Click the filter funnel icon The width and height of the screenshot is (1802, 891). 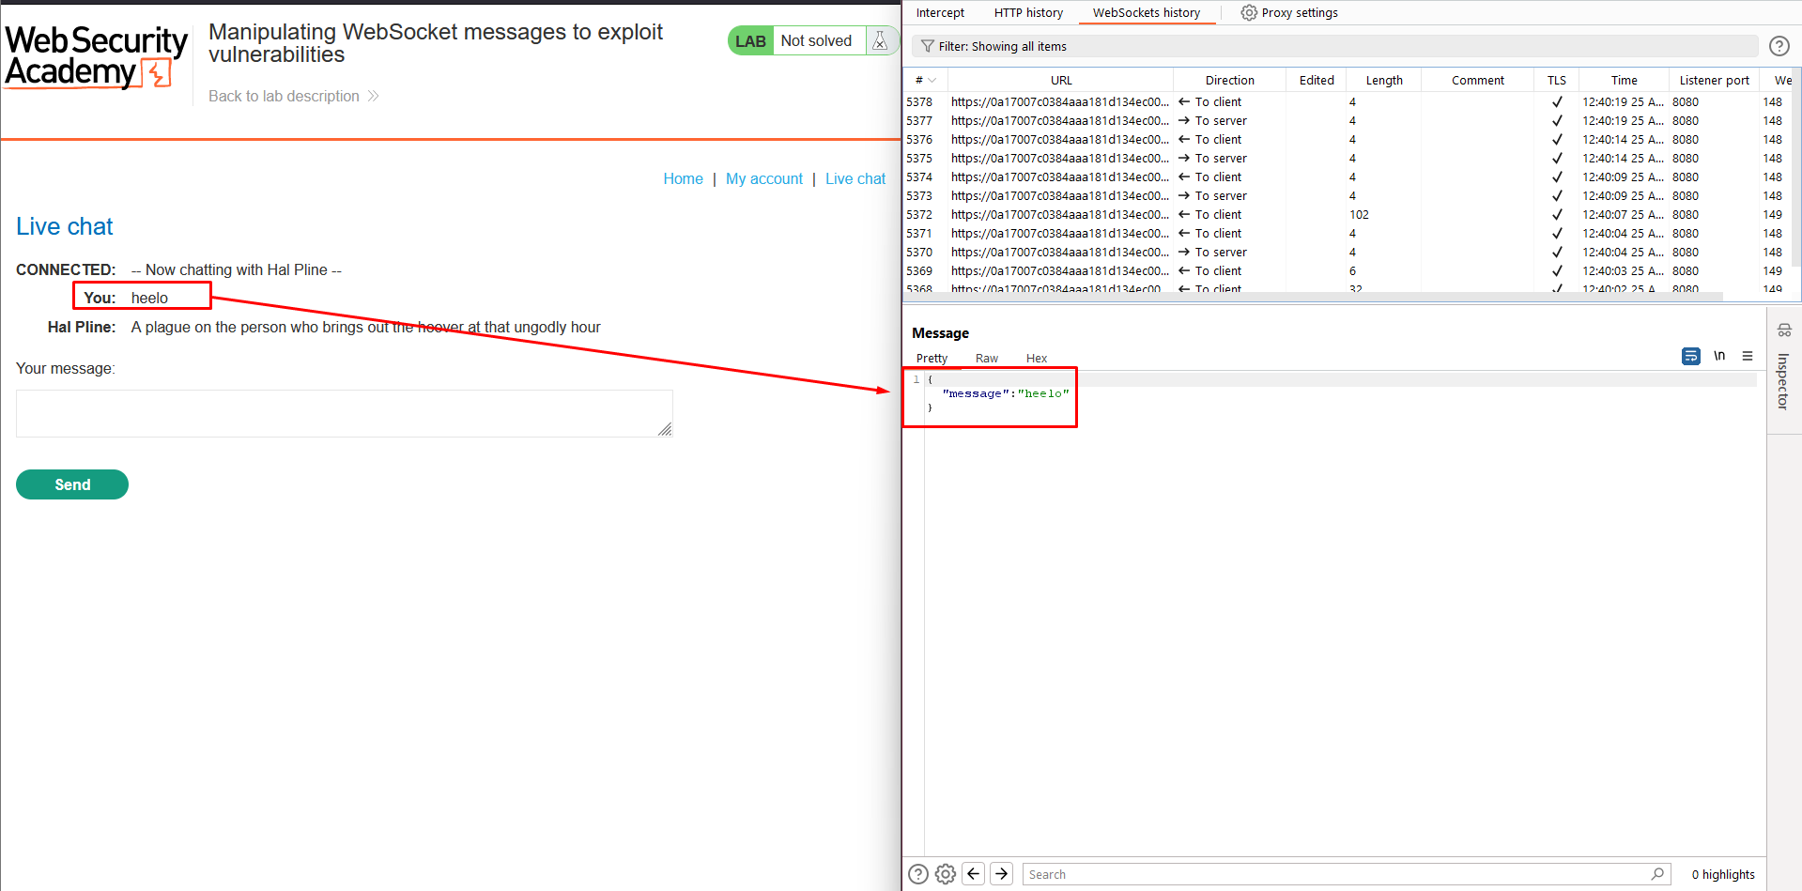tap(927, 46)
